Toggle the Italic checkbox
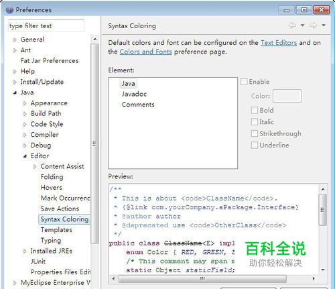 255,122
